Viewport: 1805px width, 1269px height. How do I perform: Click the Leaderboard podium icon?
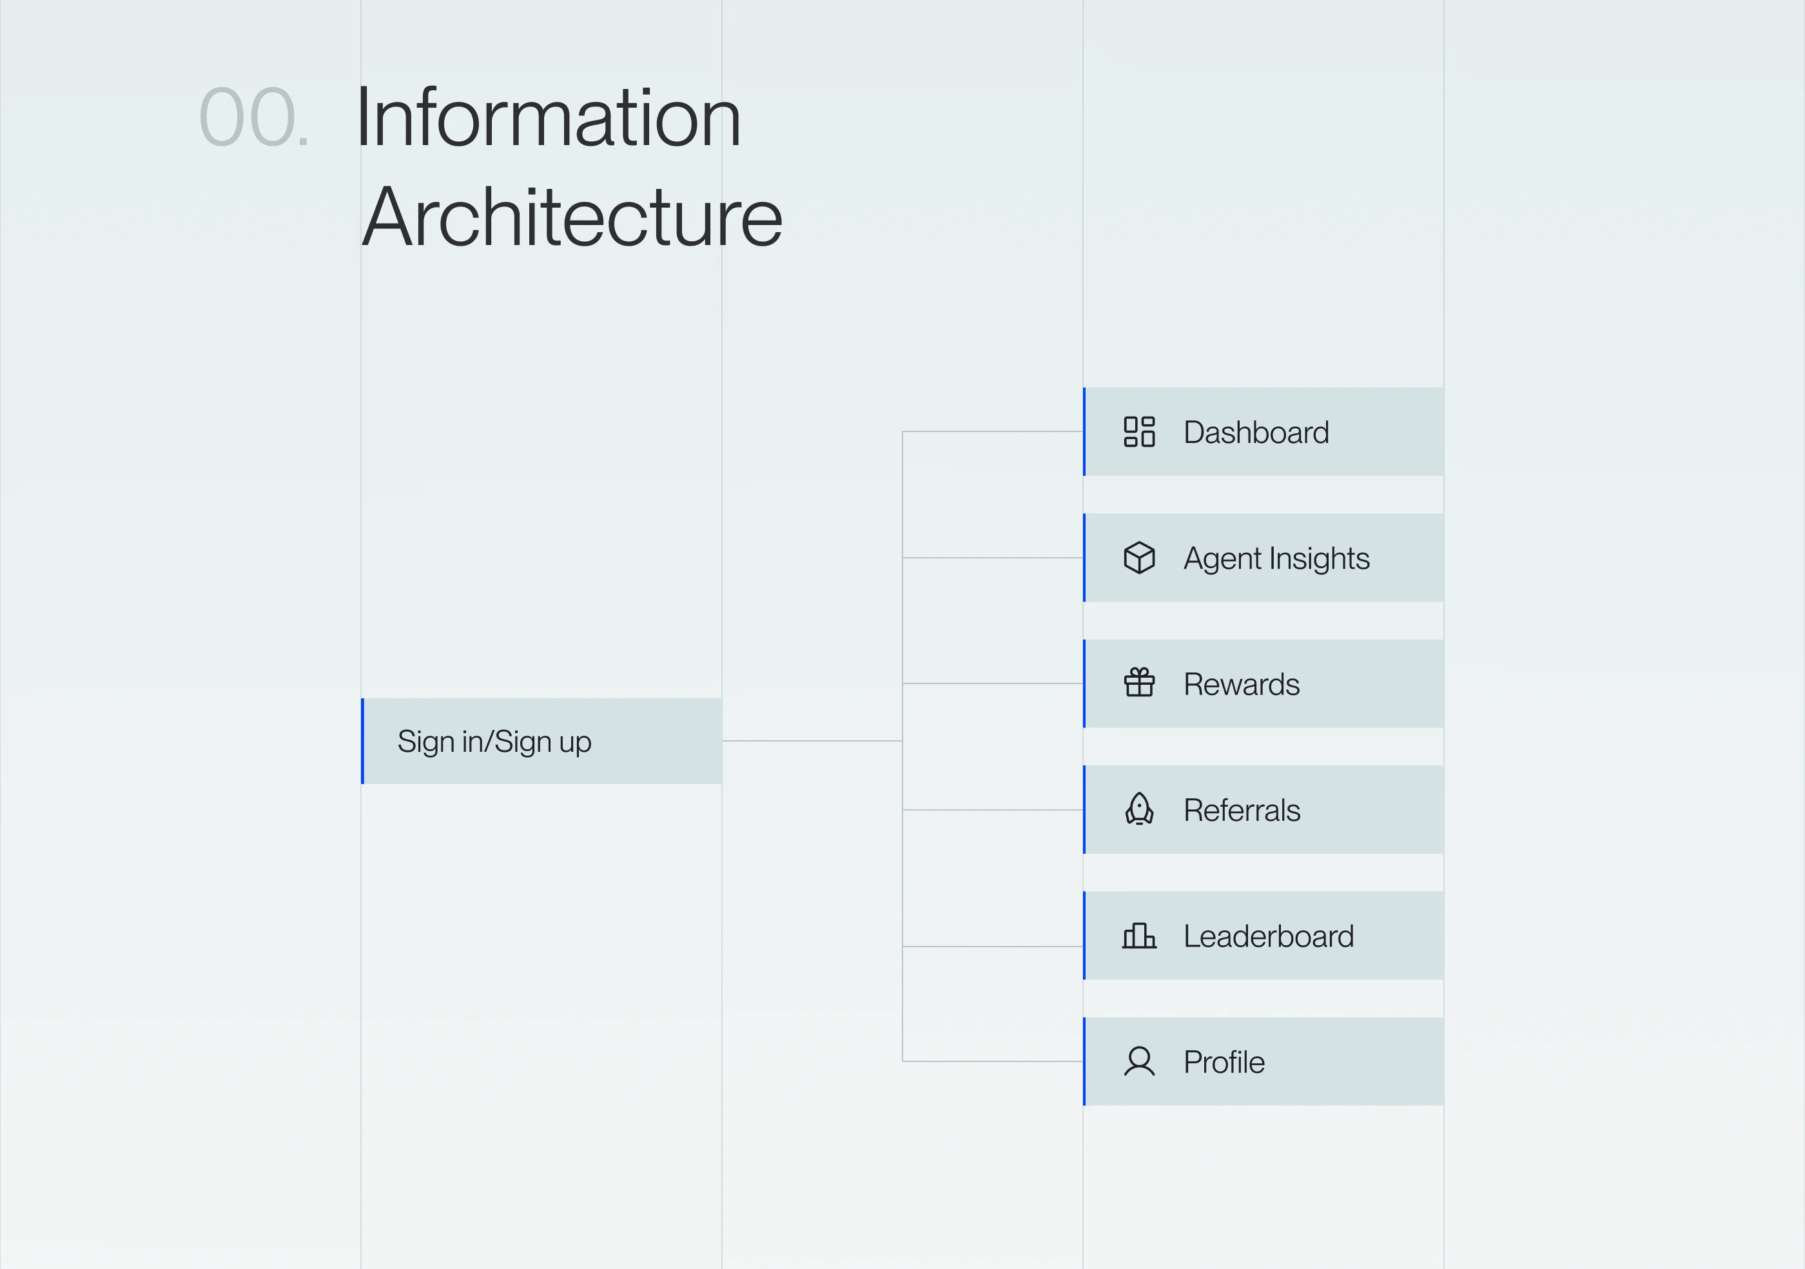1138,936
